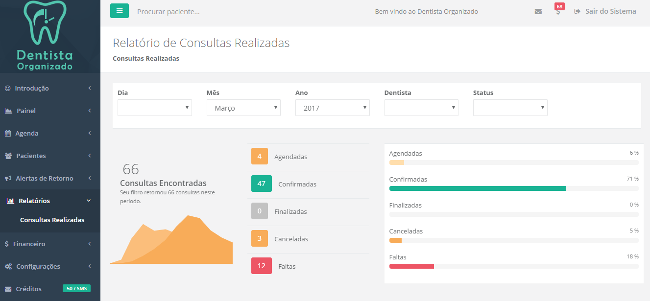This screenshot has height=301, width=650.
Task: Click Sair do Sistema logout link
Action: (605, 11)
